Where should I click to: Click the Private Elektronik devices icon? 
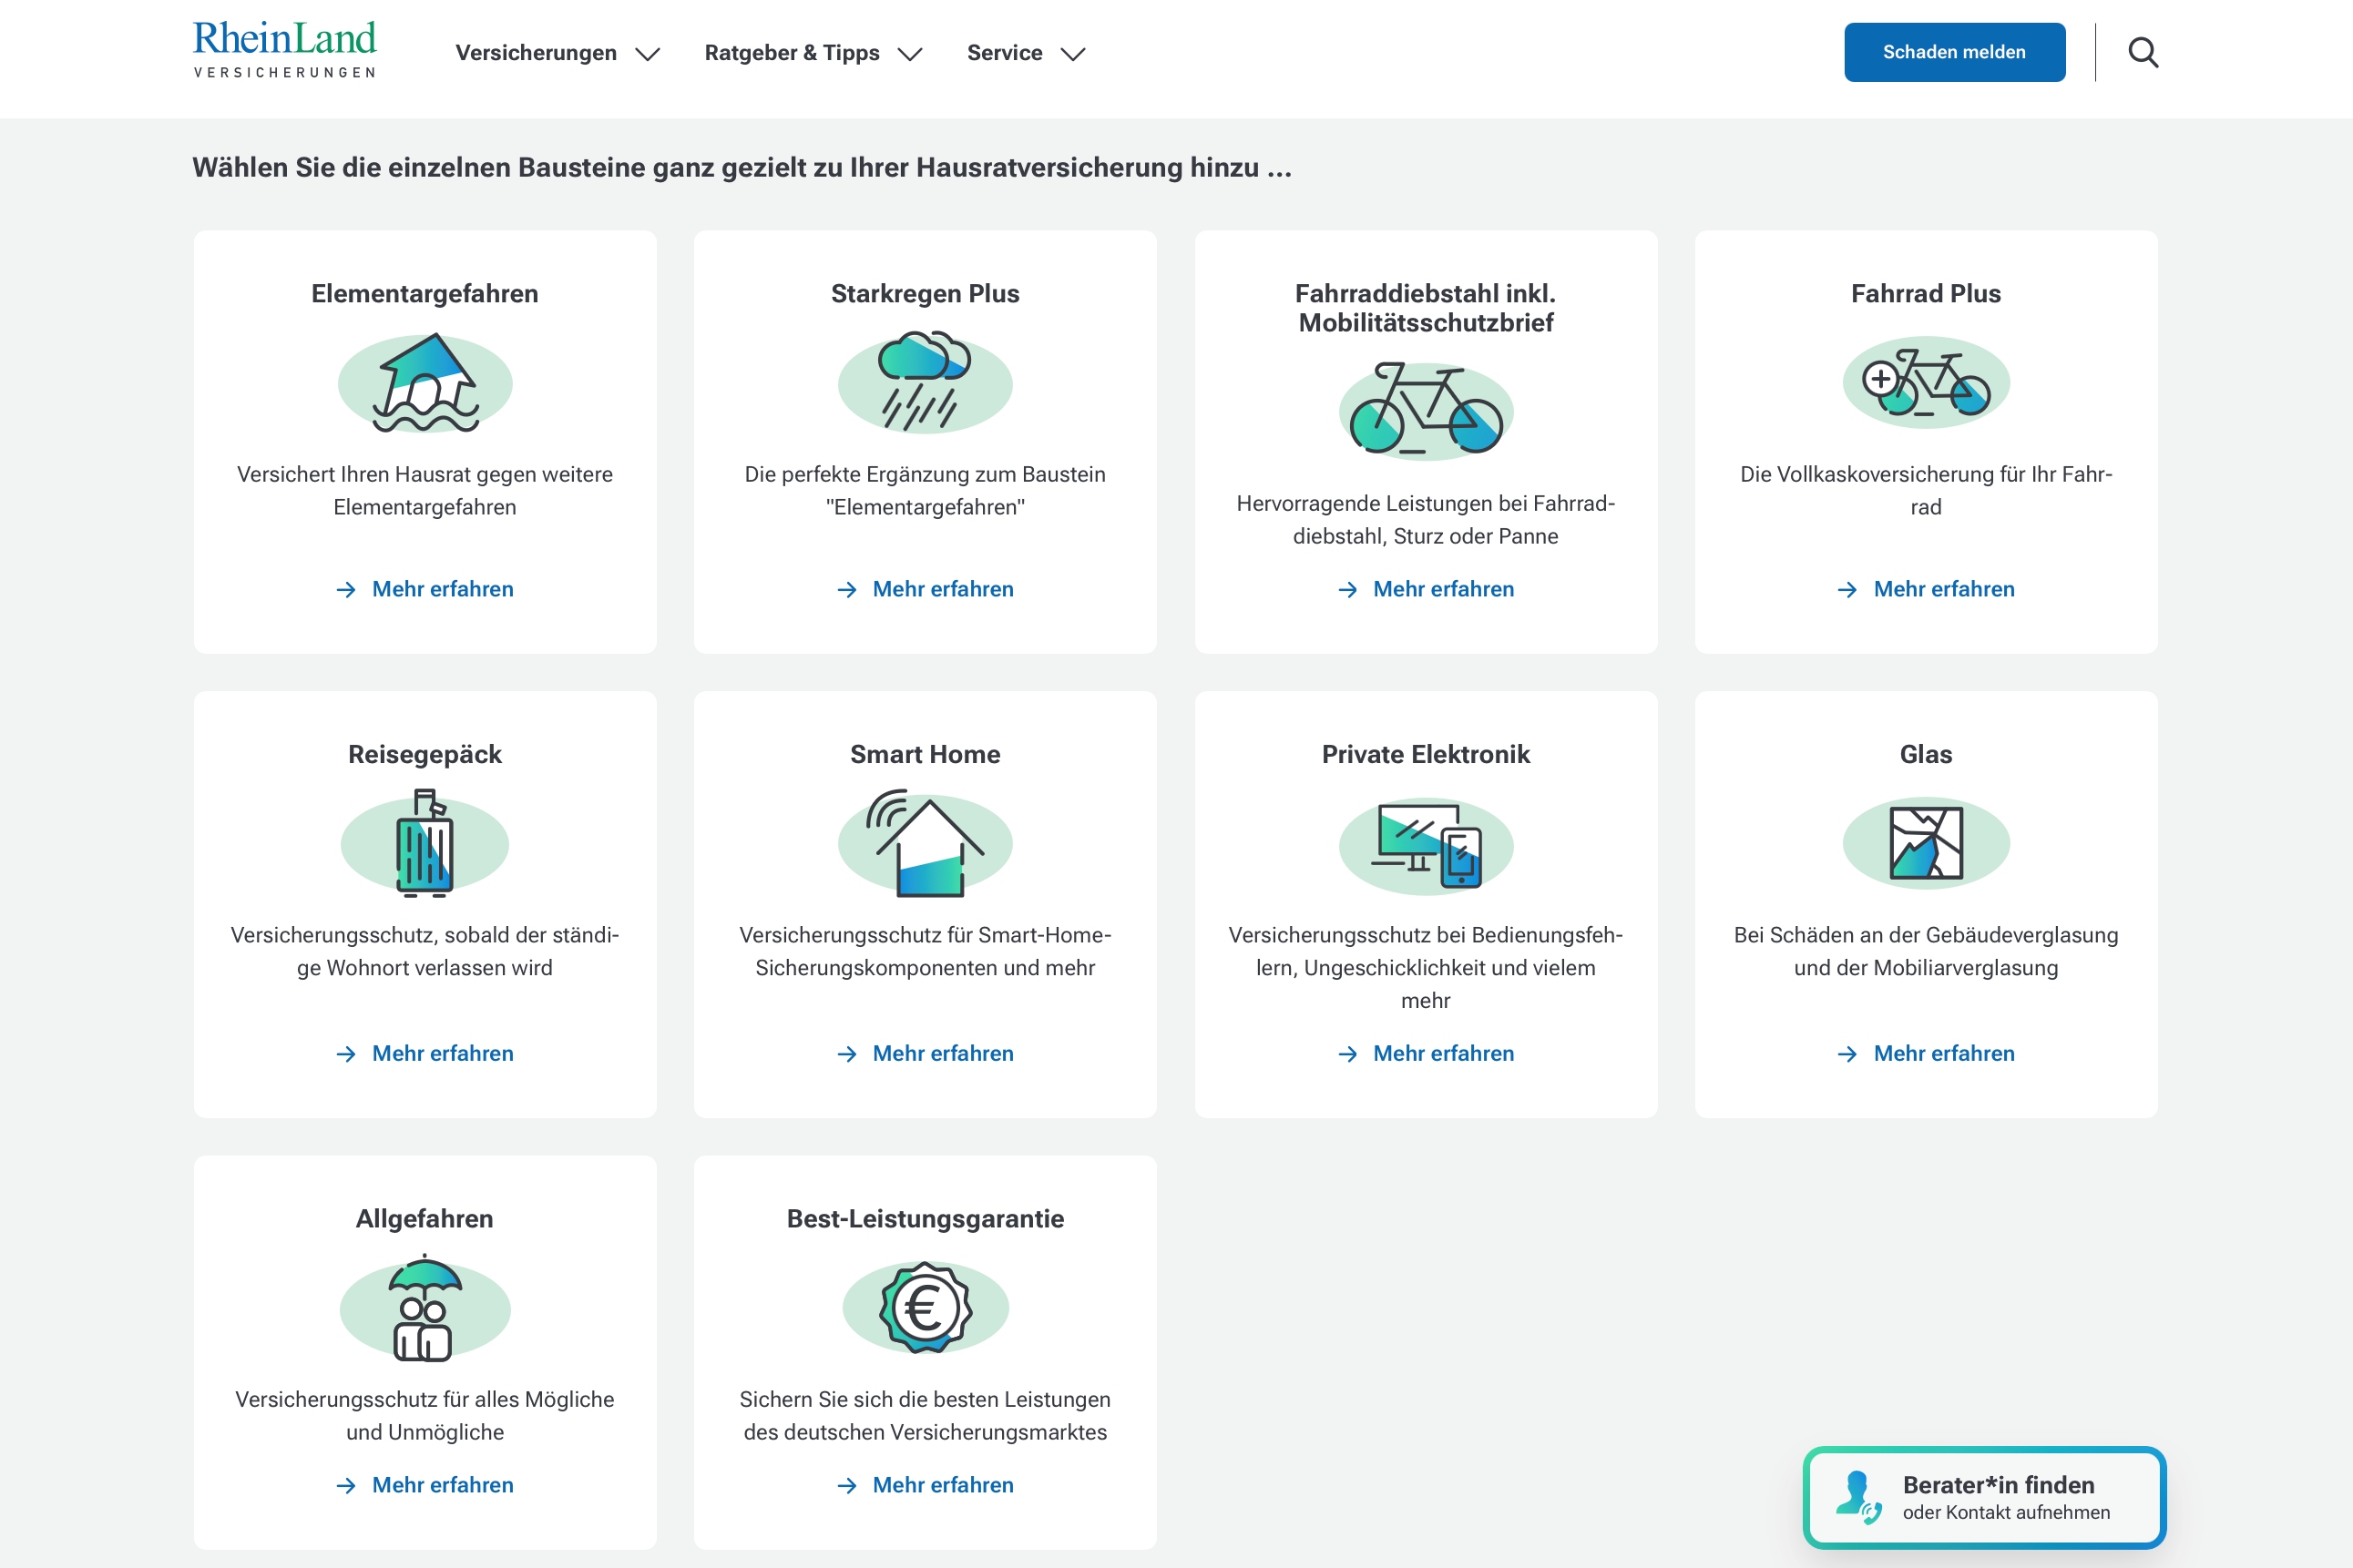[1426, 846]
